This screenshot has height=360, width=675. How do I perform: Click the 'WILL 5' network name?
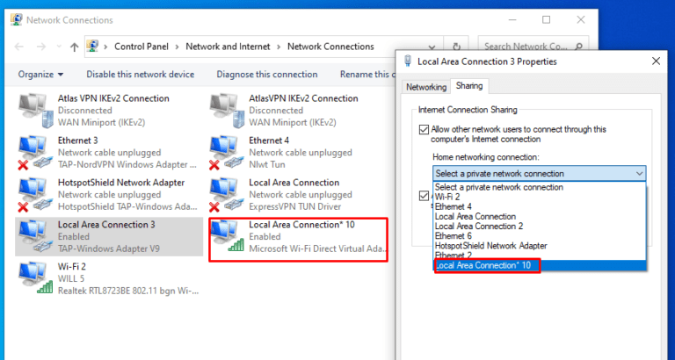[x=71, y=278]
